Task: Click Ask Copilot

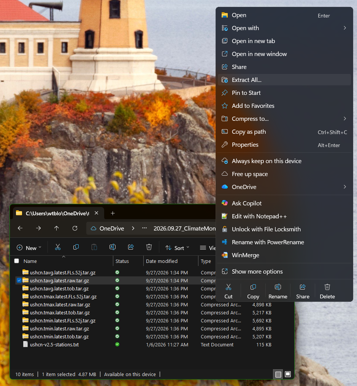Action: [x=284, y=203]
